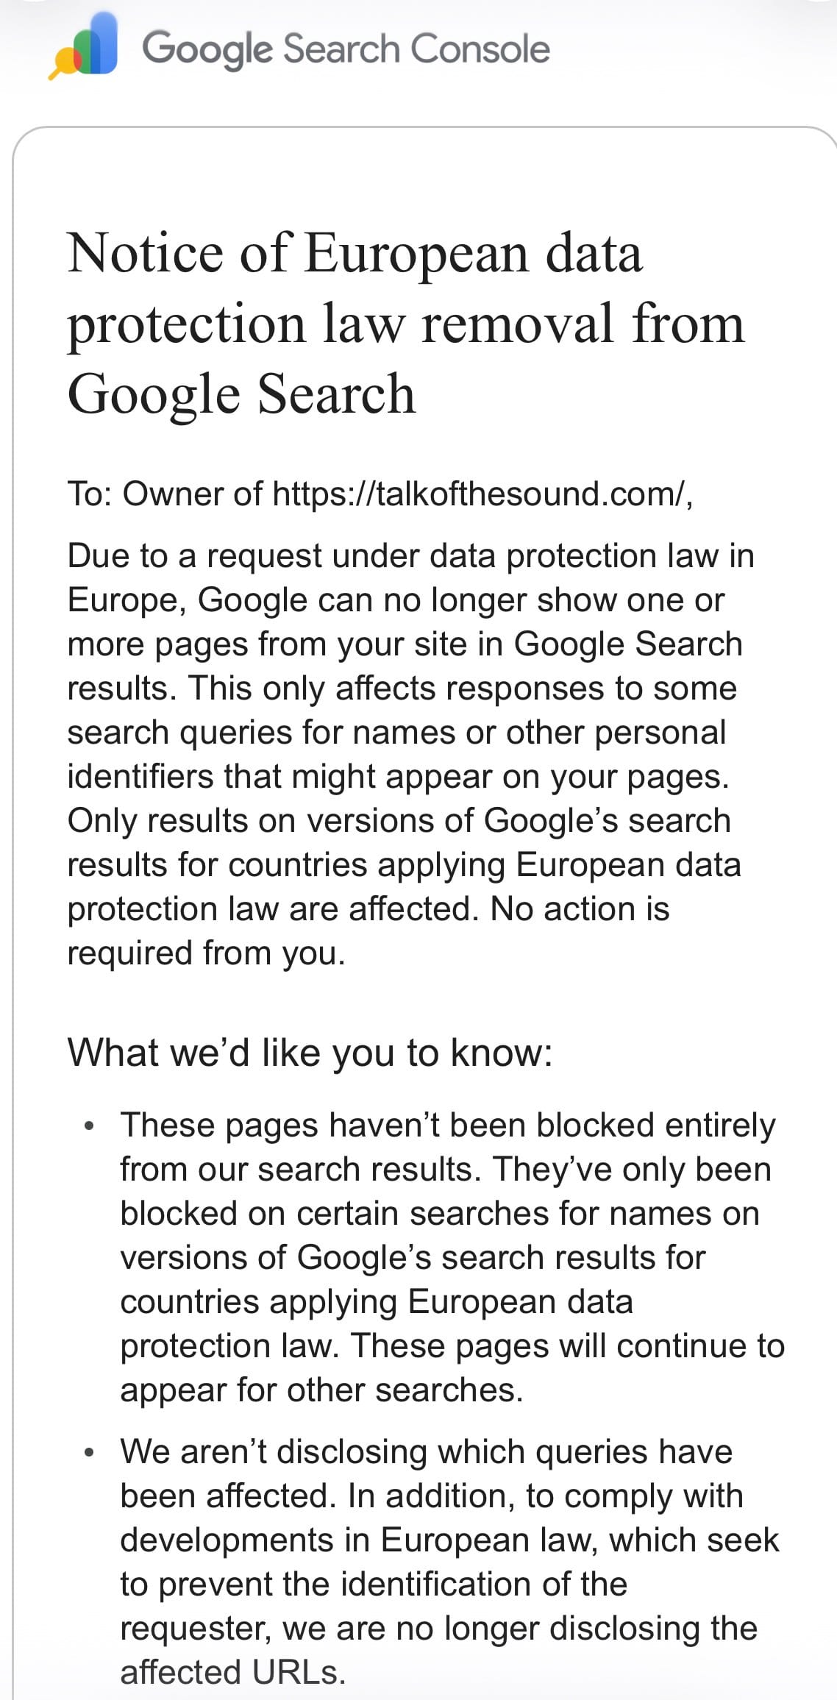Click the Search Console bar-chart logo icon
837x1700 pixels.
[x=83, y=46]
